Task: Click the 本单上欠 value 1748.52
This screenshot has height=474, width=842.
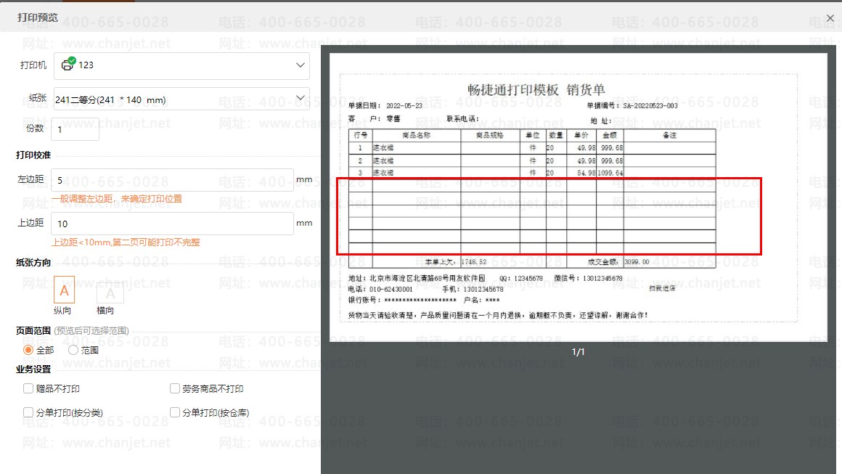Action: click(473, 262)
